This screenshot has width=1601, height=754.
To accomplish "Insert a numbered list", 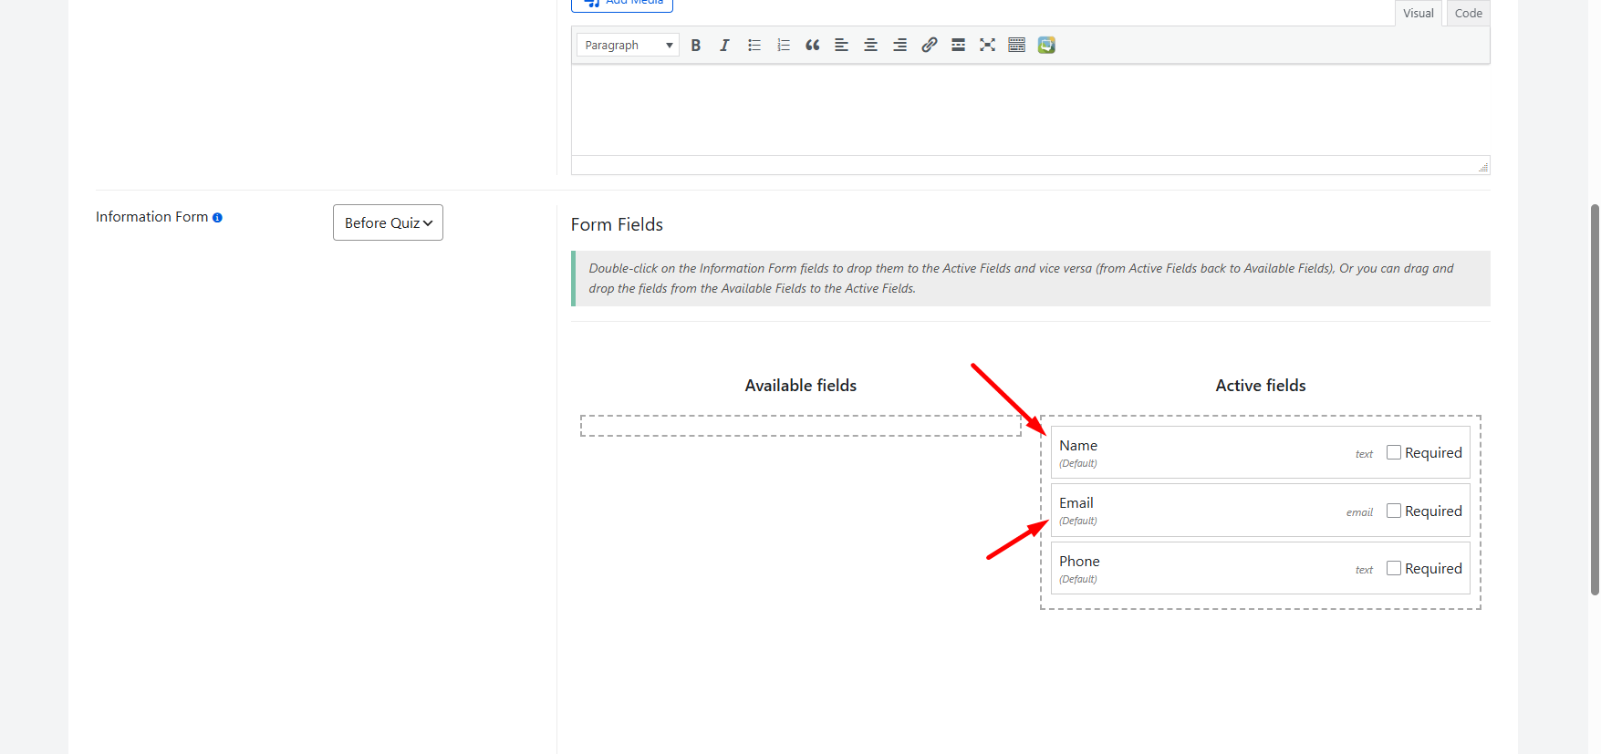I will [784, 46].
